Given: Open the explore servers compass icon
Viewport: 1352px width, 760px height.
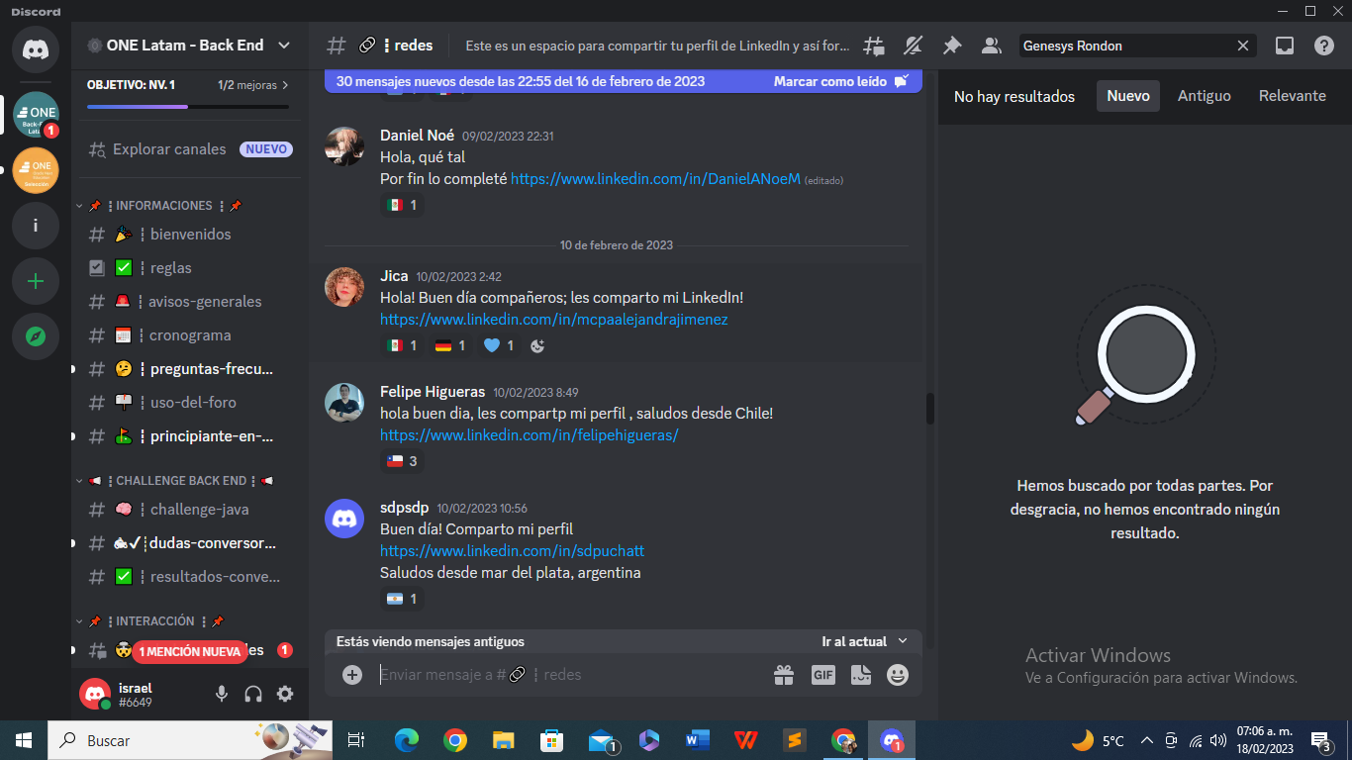Looking at the screenshot, I should [x=36, y=336].
